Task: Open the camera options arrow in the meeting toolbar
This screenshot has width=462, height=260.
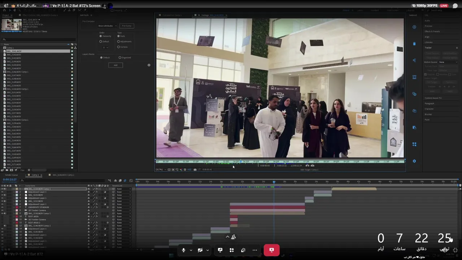Action: pyautogui.click(x=208, y=250)
